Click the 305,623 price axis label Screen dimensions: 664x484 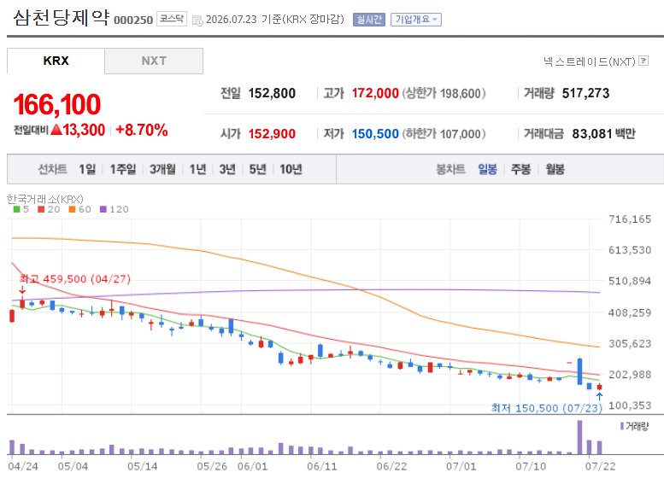click(x=630, y=343)
